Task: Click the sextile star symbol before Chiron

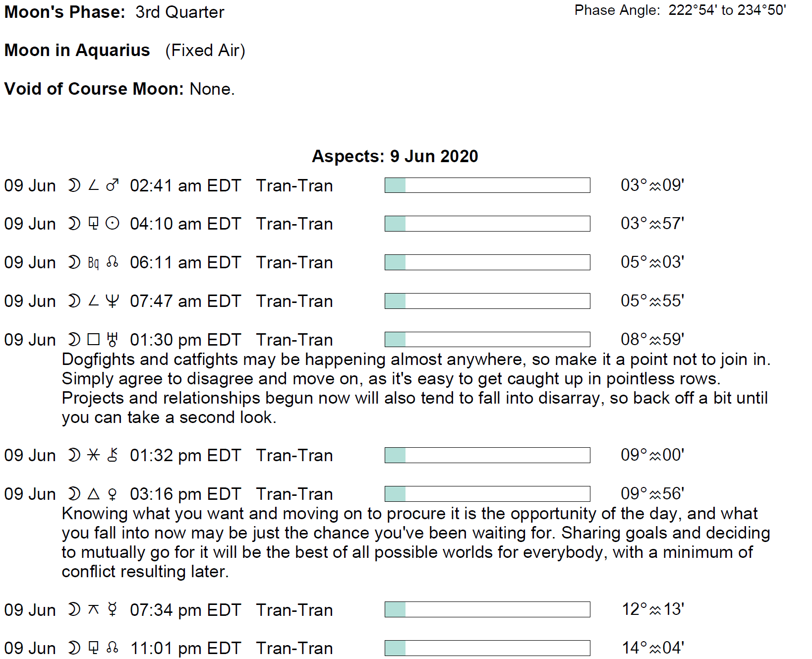Action: click(93, 455)
